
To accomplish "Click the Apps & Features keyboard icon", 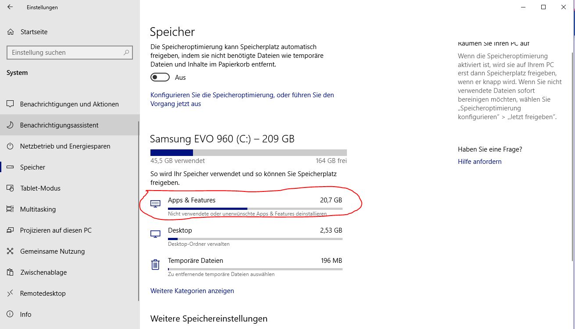I will click(155, 204).
